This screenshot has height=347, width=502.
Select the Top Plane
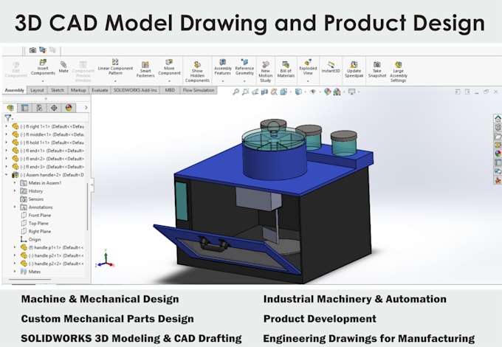pyautogui.click(x=34, y=223)
